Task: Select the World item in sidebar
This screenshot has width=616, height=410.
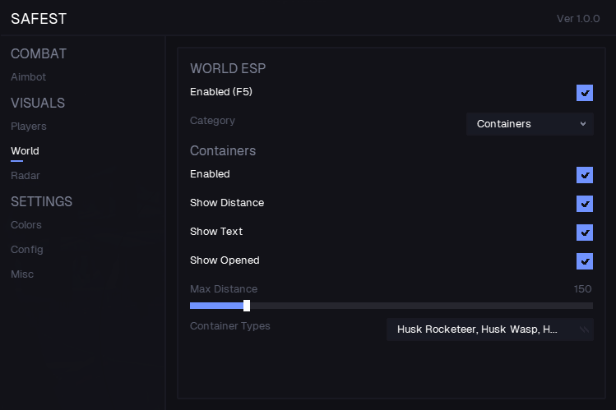Action: point(25,151)
